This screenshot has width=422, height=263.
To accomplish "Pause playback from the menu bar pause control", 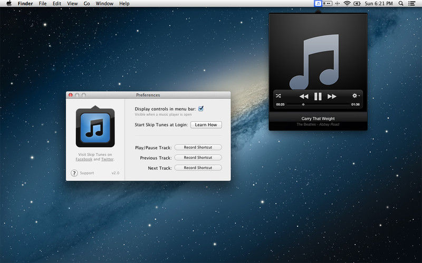I will pos(324,4).
